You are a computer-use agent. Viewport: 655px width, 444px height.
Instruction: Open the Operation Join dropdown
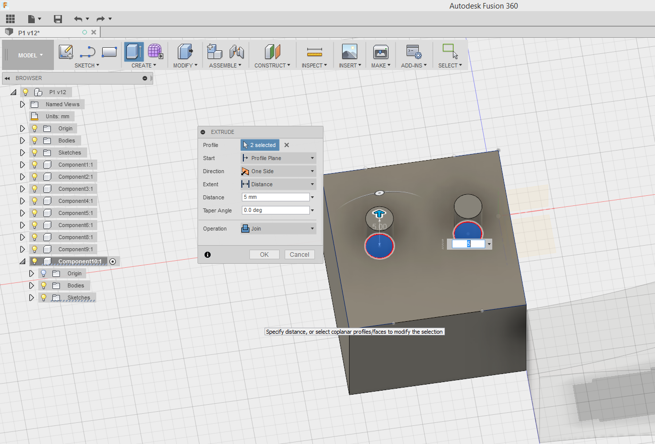(x=278, y=229)
